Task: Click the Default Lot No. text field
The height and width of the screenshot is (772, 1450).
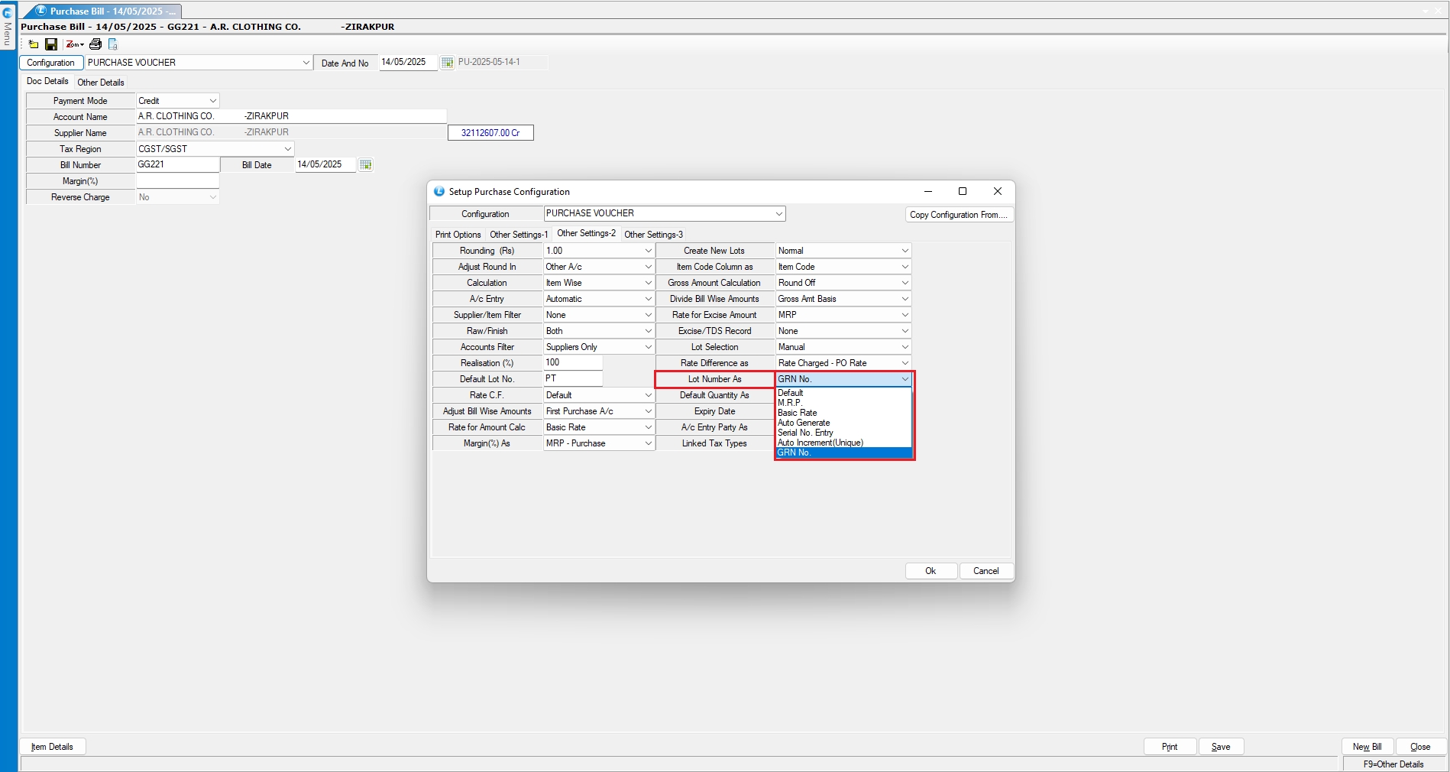Action: (x=572, y=379)
